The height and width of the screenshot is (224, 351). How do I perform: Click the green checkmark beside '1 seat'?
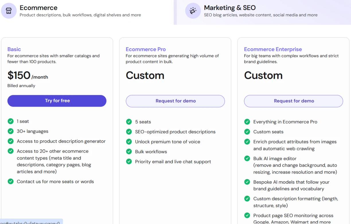pos(11,121)
